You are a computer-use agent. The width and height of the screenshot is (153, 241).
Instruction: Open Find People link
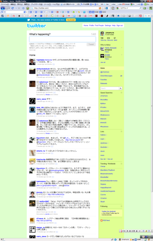99,25
